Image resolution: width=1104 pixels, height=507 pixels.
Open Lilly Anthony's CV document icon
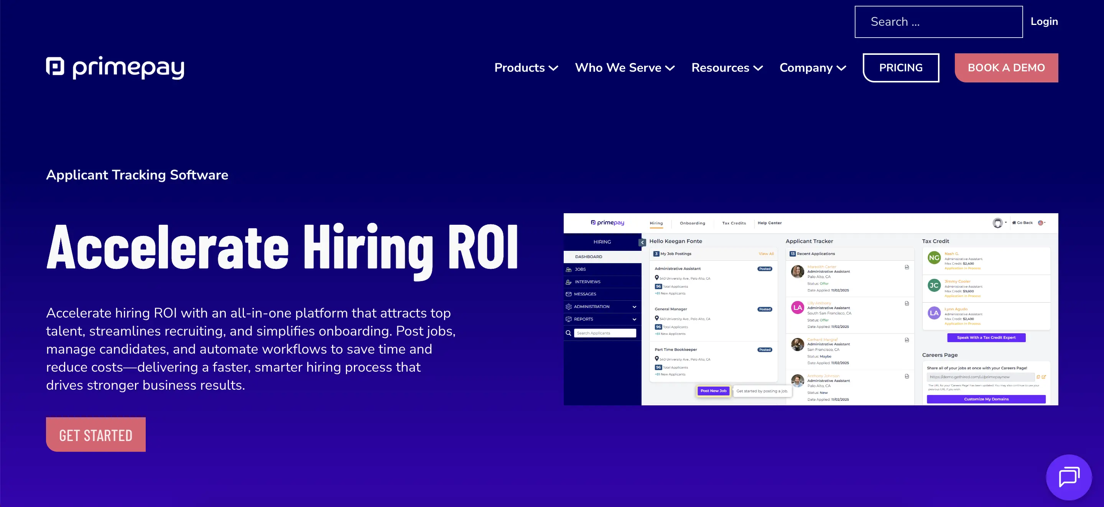[x=907, y=304]
